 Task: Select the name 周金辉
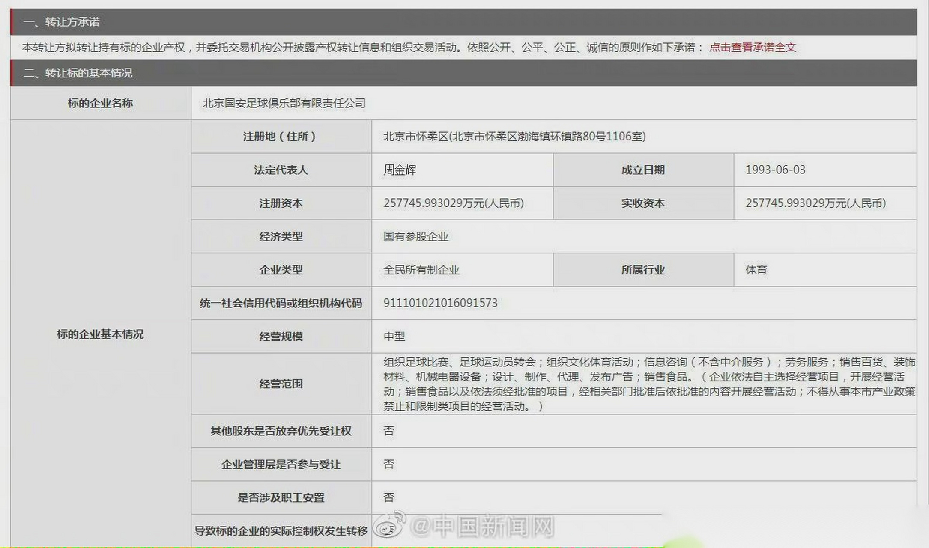click(x=400, y=170)
